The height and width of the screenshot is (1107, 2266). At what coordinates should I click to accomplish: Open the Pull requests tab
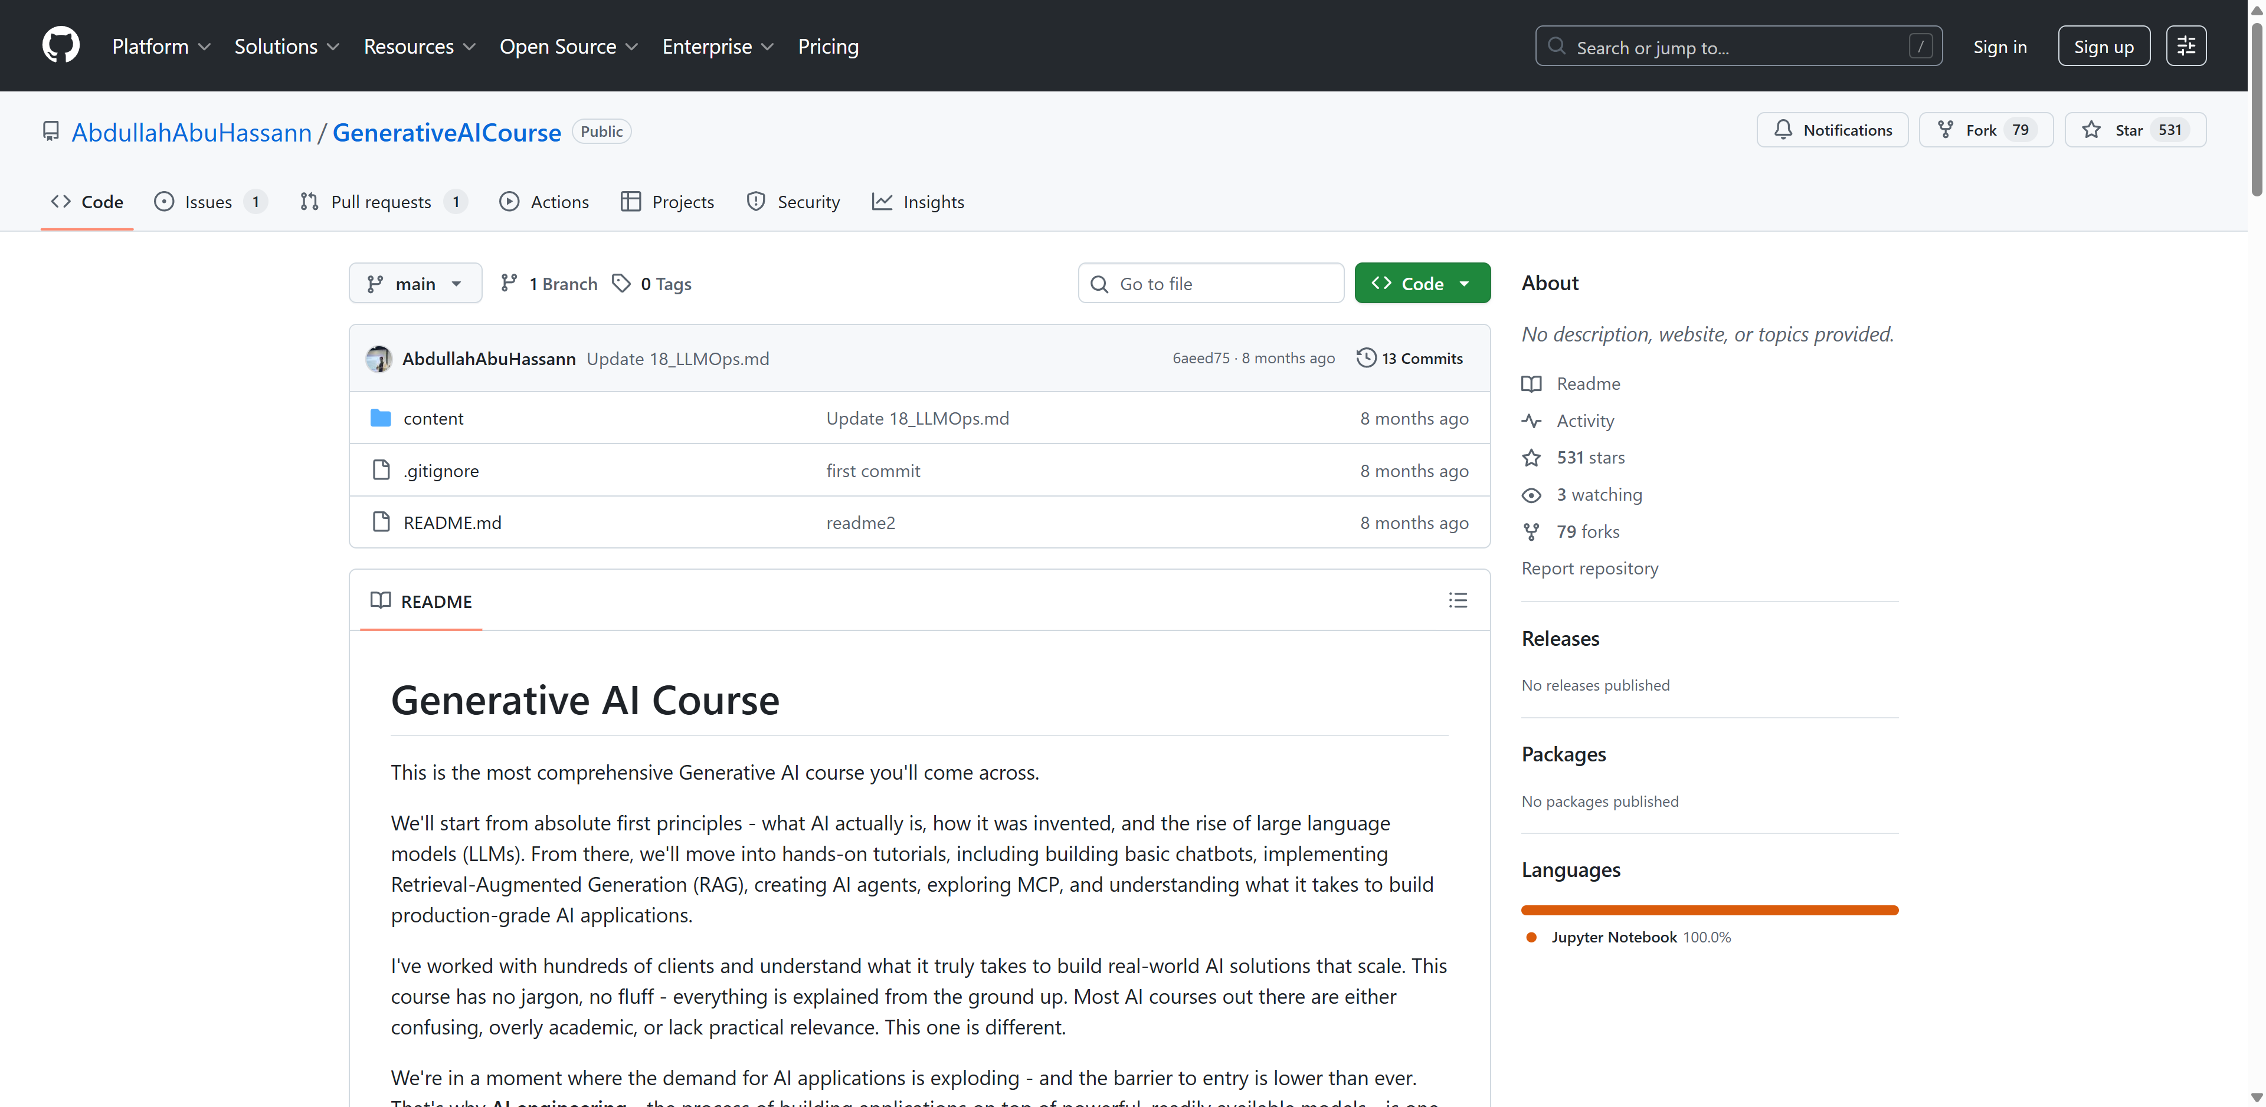(x=382, y=201)
